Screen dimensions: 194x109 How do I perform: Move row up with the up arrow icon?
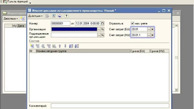point(60,46)
